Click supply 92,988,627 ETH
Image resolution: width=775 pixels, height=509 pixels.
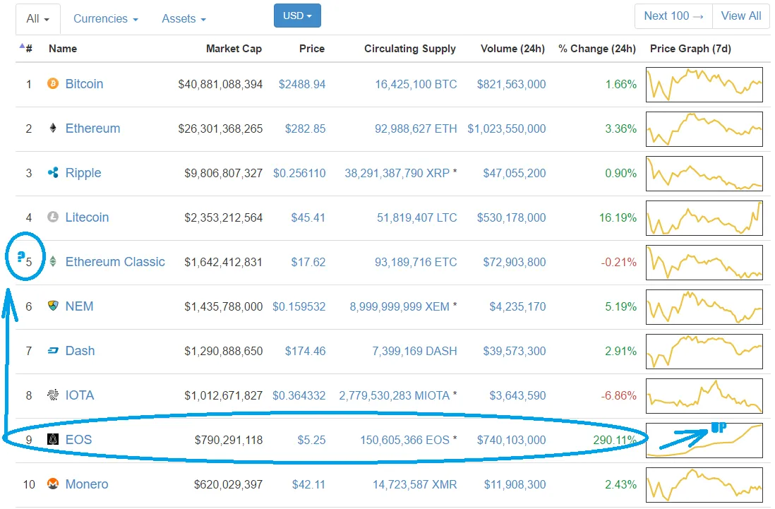pyautogui.click(x=416, y=128)
